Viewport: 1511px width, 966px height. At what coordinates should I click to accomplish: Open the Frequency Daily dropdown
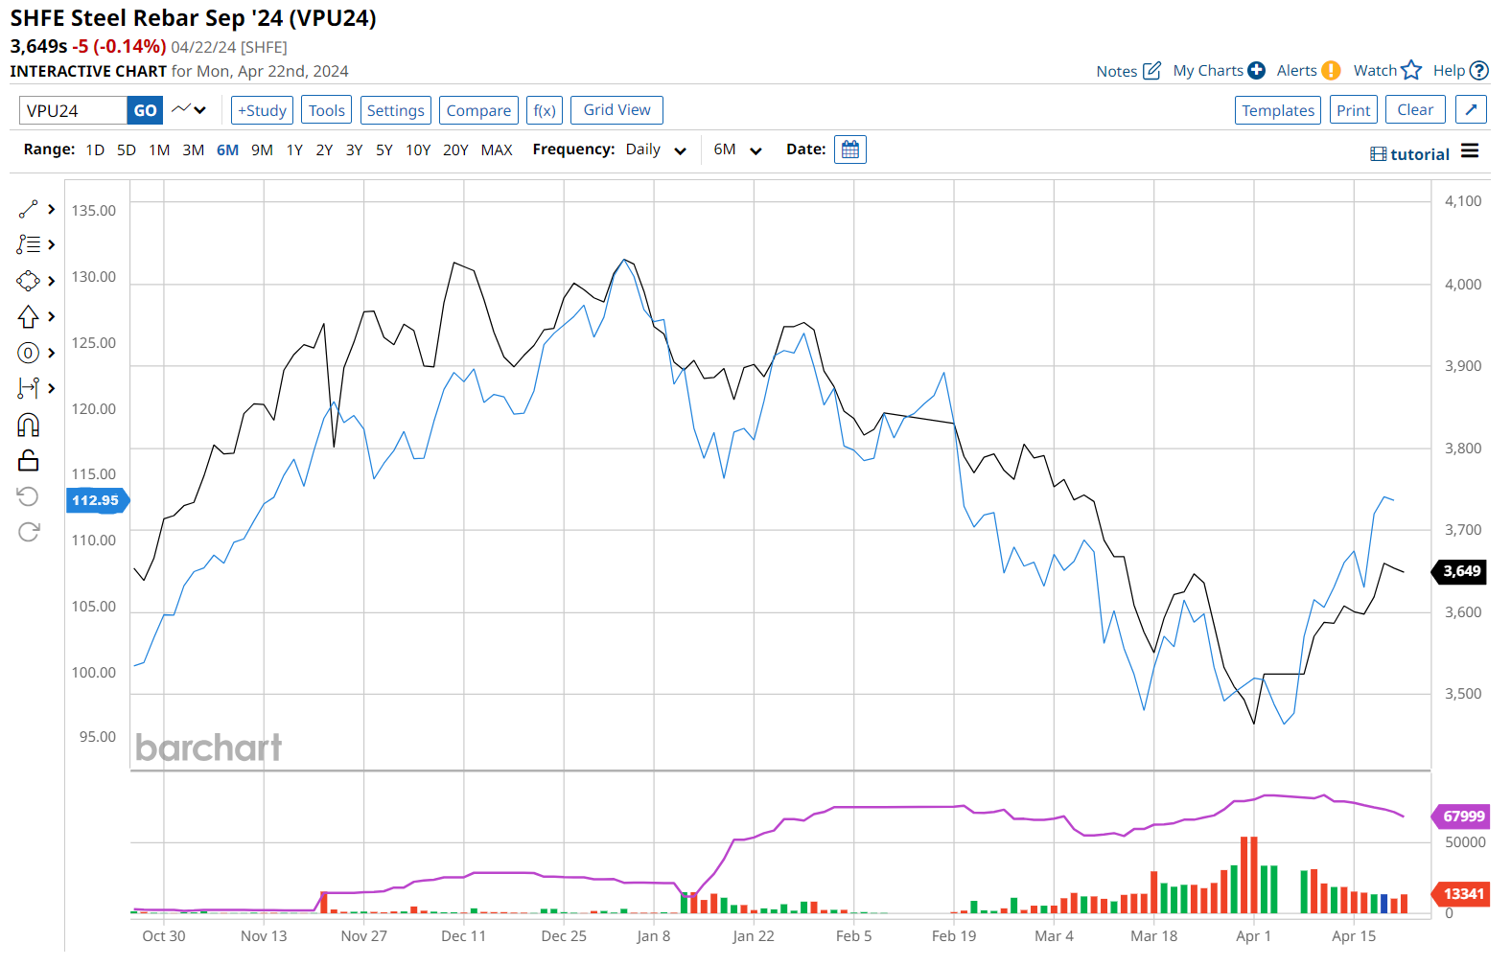(x=656, y=150)
